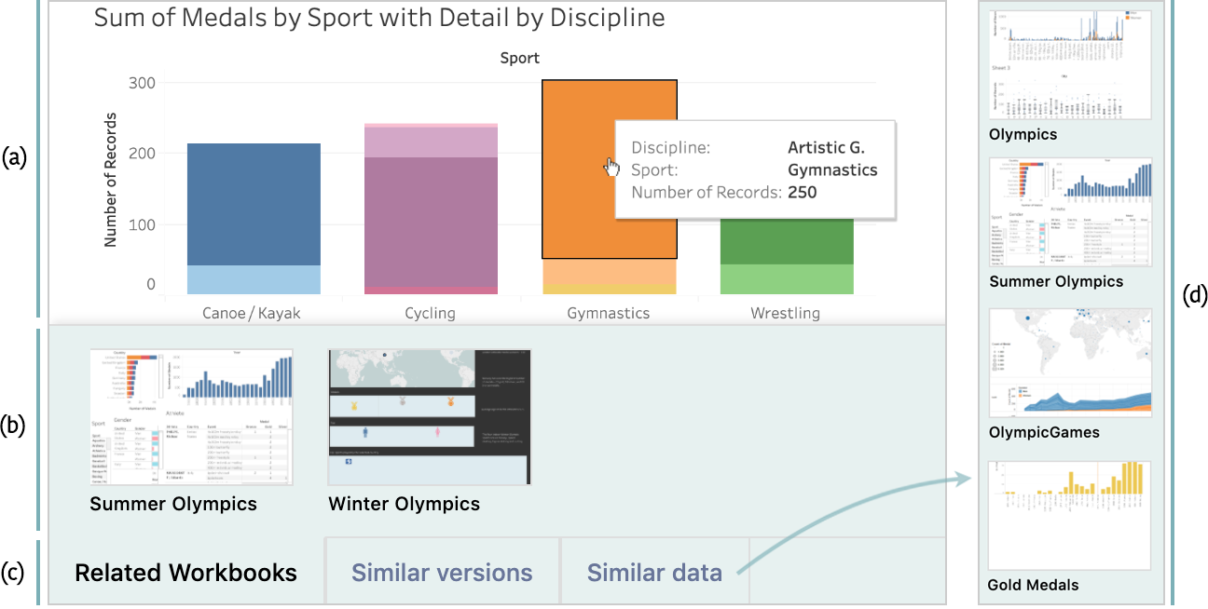Select the dark blue Canoe / Kayak bar segment

pos(254,204)
